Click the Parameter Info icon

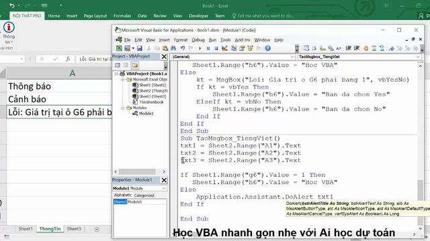click(331, 48)
